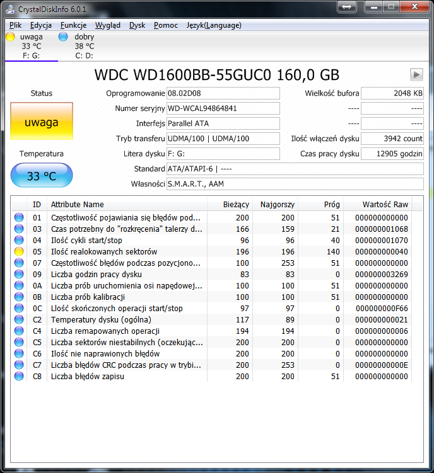434x473 pixels.
Task: Click the blue status dot for attribute 01
Action: (19, 217)
